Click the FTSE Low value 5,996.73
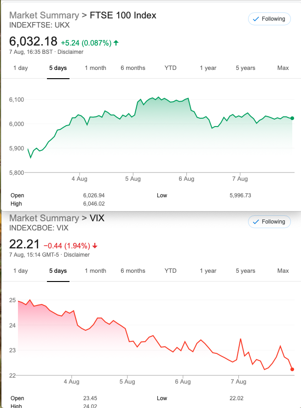The image size is (301, 408). (240, 195)
